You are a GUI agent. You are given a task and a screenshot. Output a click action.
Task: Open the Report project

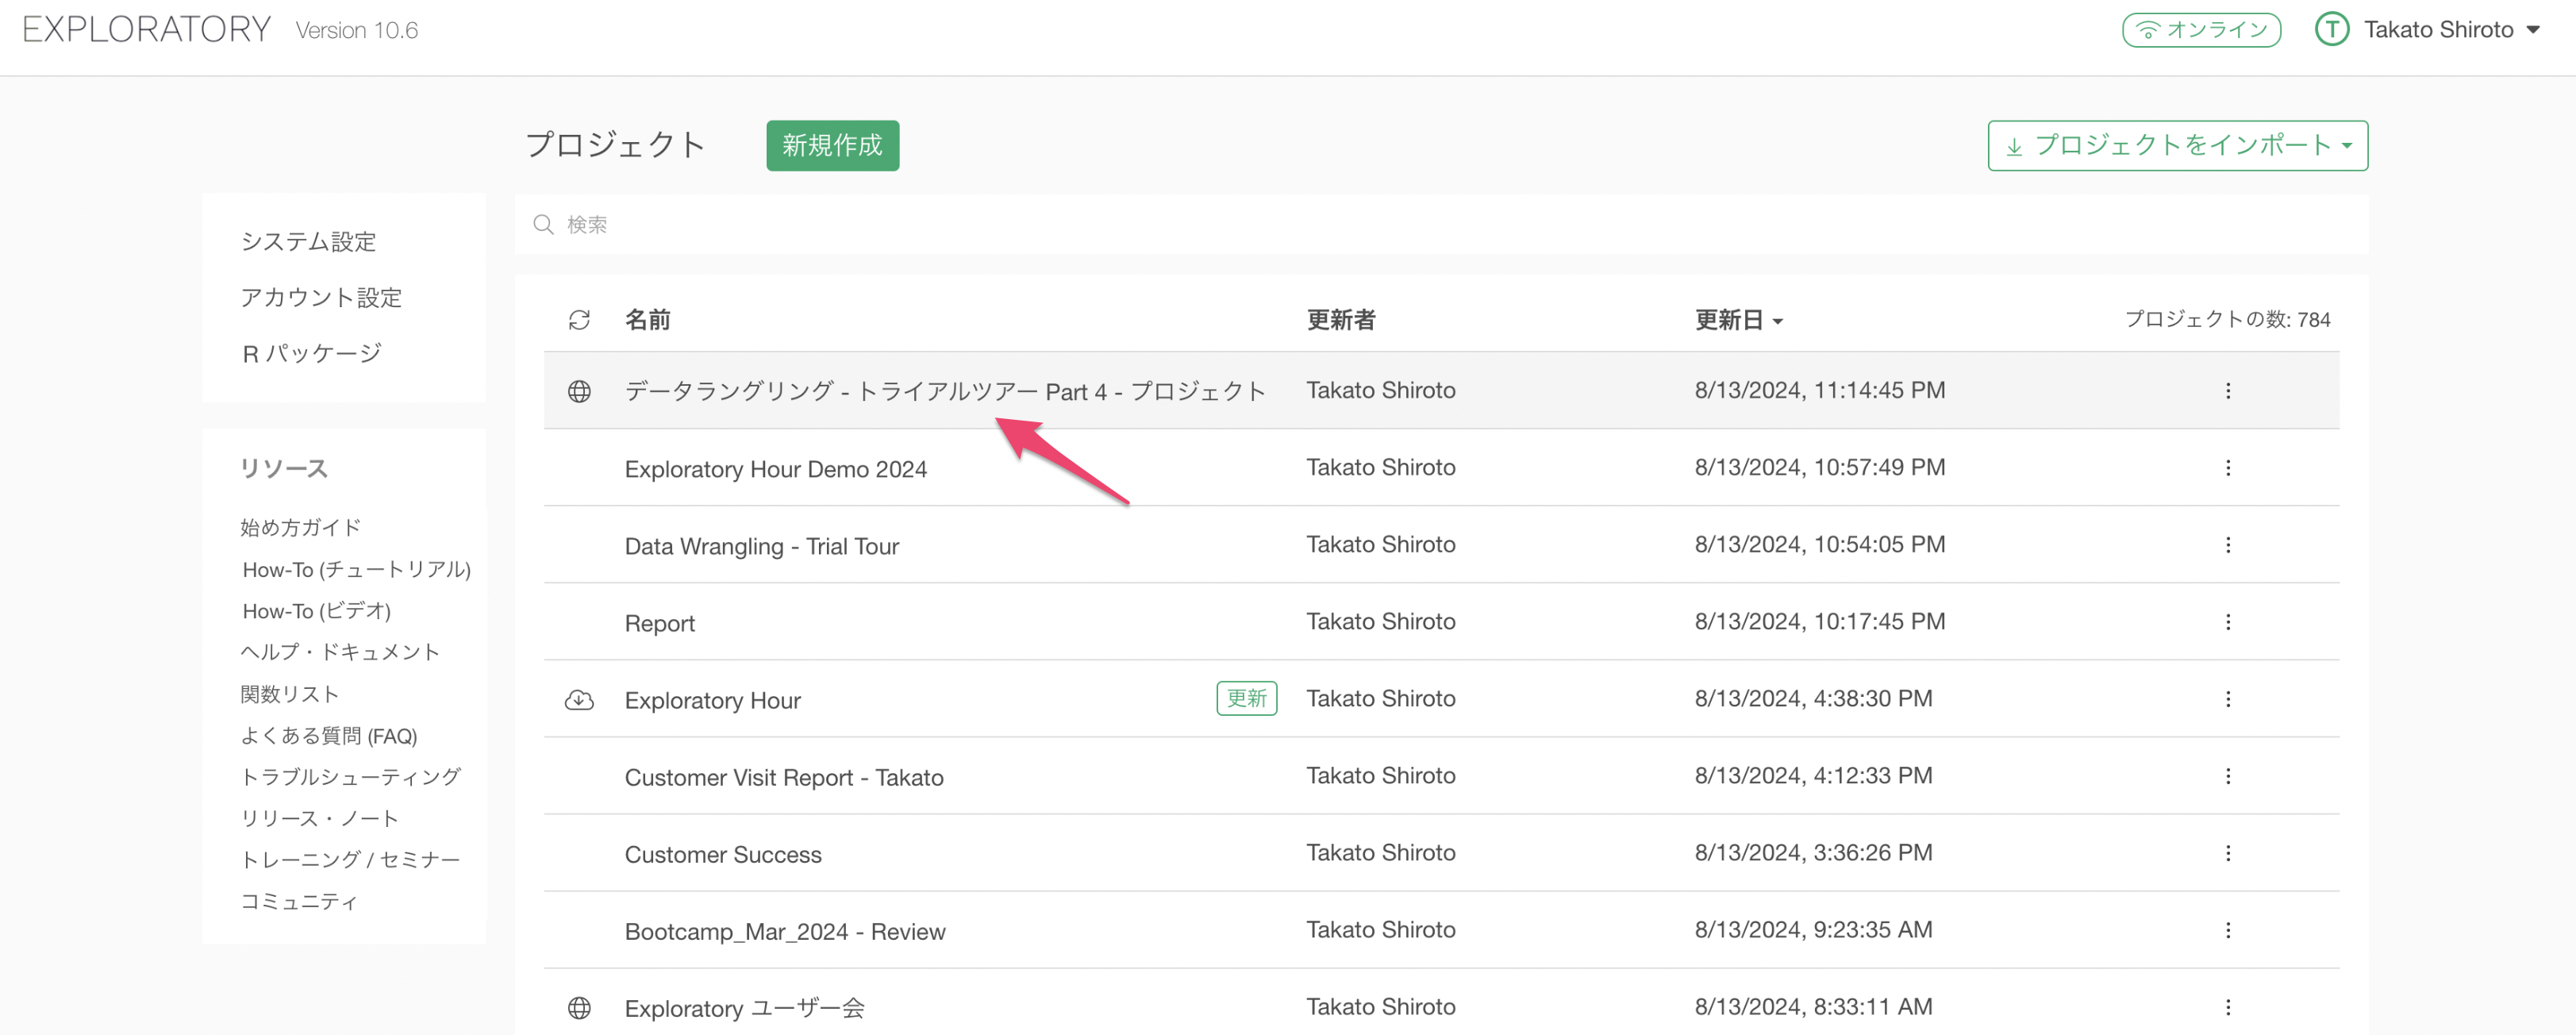659,623
